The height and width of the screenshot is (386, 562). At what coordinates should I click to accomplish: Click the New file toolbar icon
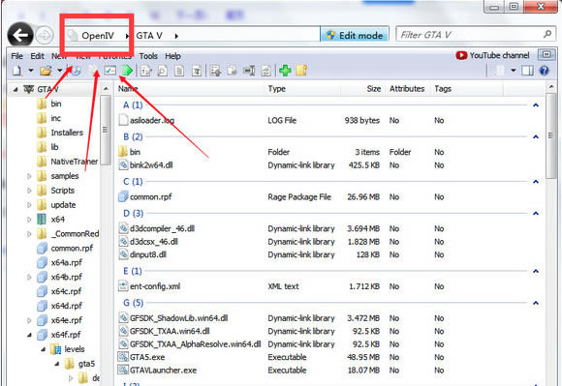(16, 71)
